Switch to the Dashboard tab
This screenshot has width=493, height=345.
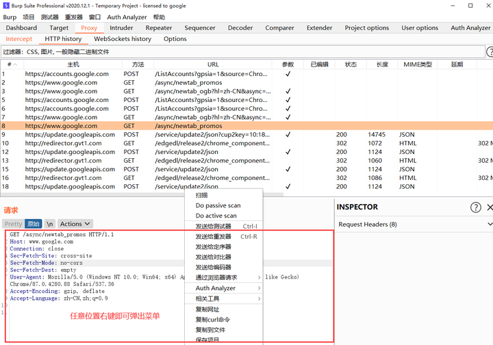tap(21, 28)
